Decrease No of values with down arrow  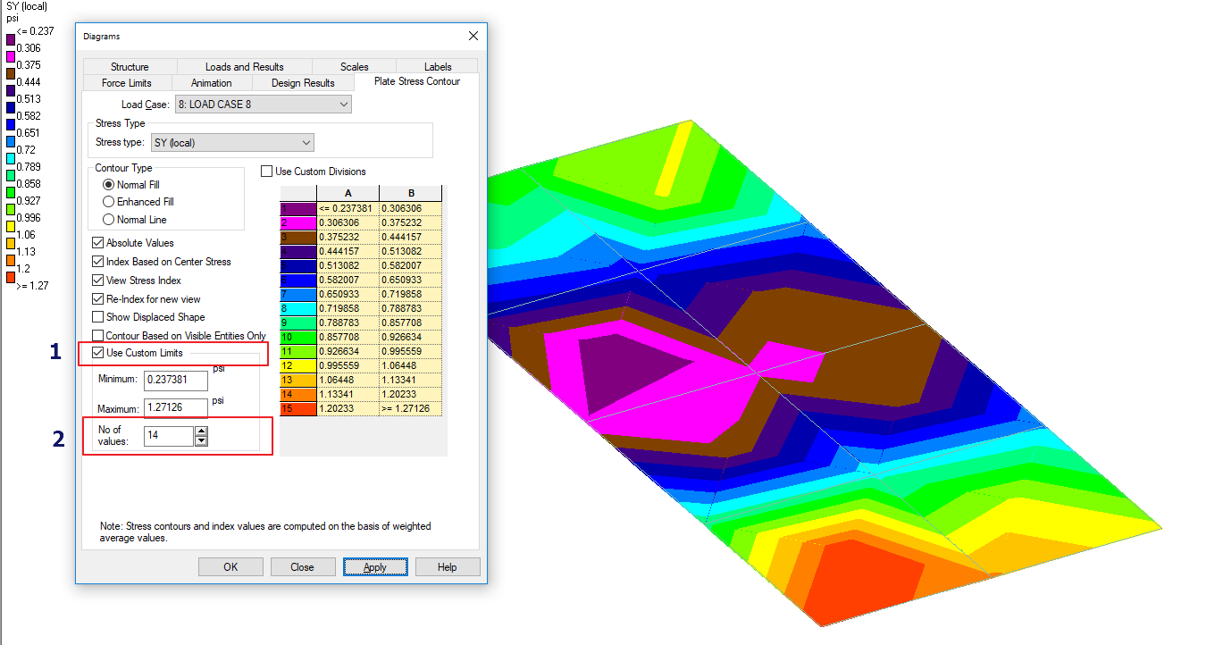click(x=201, y=440)
